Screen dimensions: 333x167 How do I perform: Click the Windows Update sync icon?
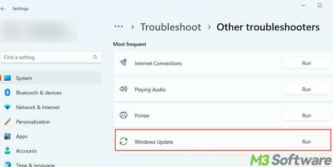[123, 141]
